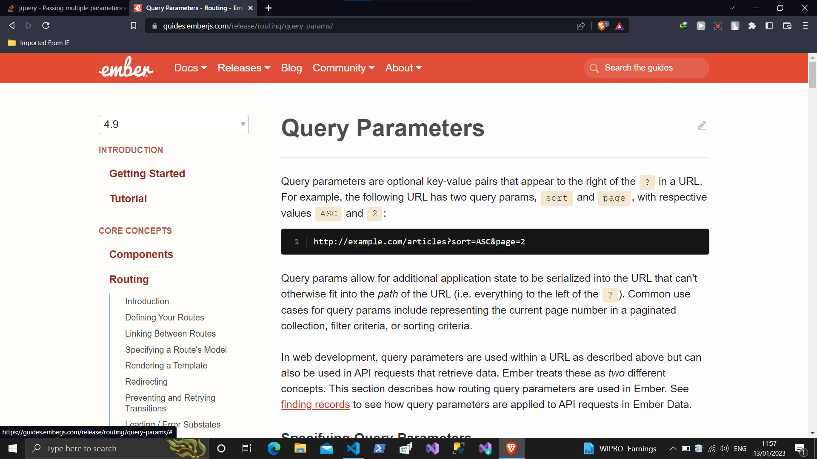Expand the Community dropdown
Screen dimensions: 817x459
click(x=343, y=68)
